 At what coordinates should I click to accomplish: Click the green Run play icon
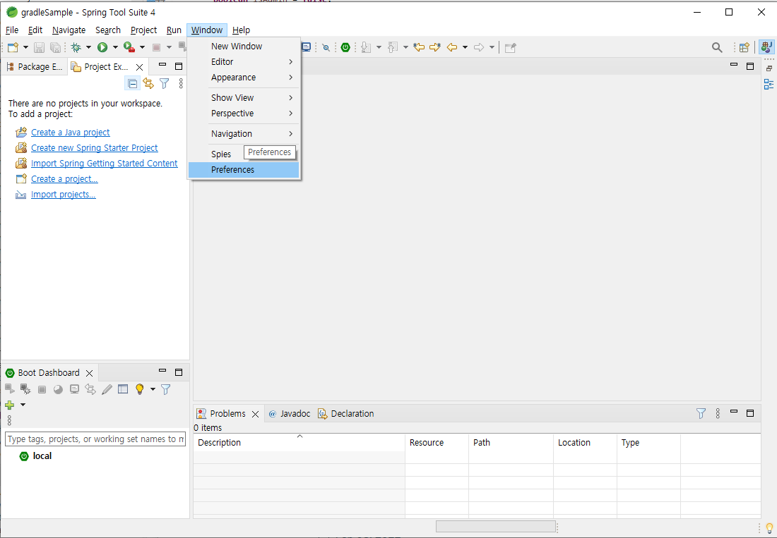(102, 47)
